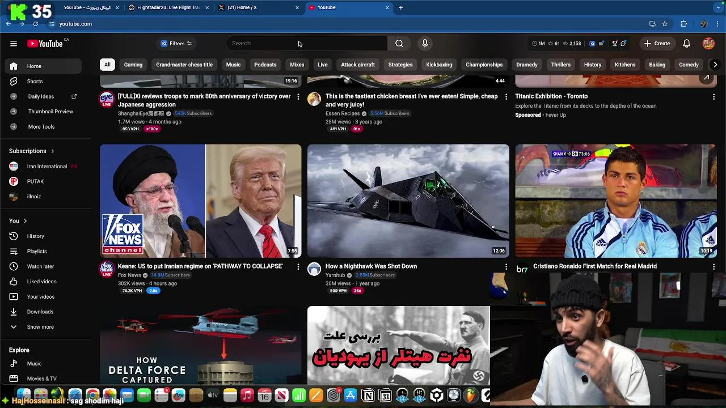The image size is (726, 408).
Task: Open Downloads in sidebar
Action: pyautogui.click(x=40, y=312)
